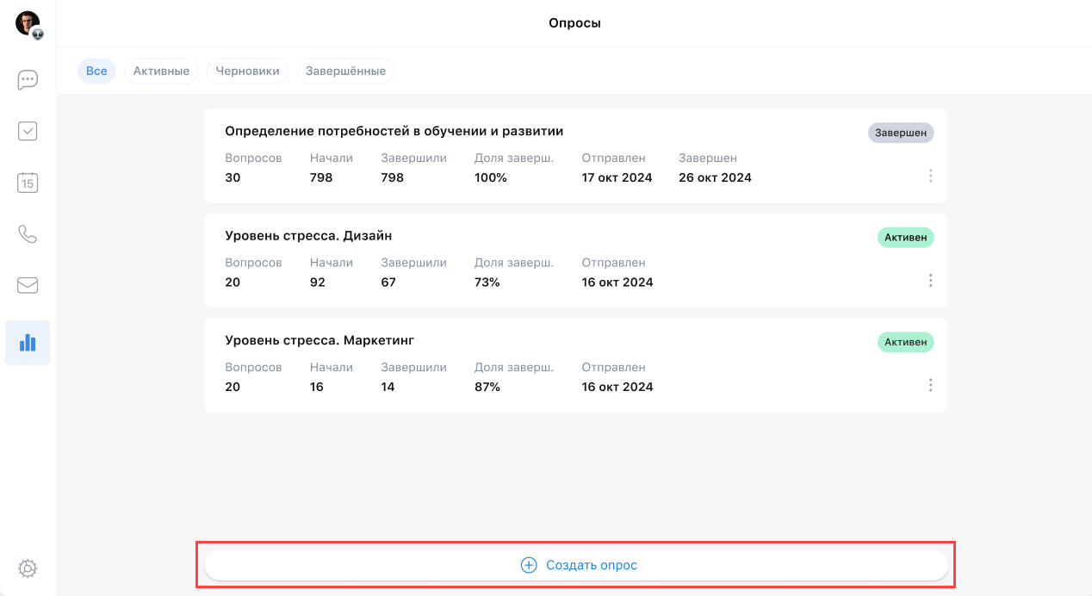Open options menu for Уровень стресса. Дизайн

click(930, 281)
